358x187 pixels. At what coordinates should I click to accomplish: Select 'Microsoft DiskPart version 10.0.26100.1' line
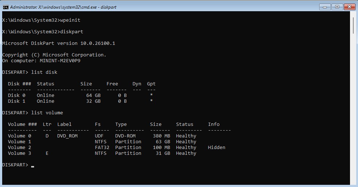tap(59, 43)
